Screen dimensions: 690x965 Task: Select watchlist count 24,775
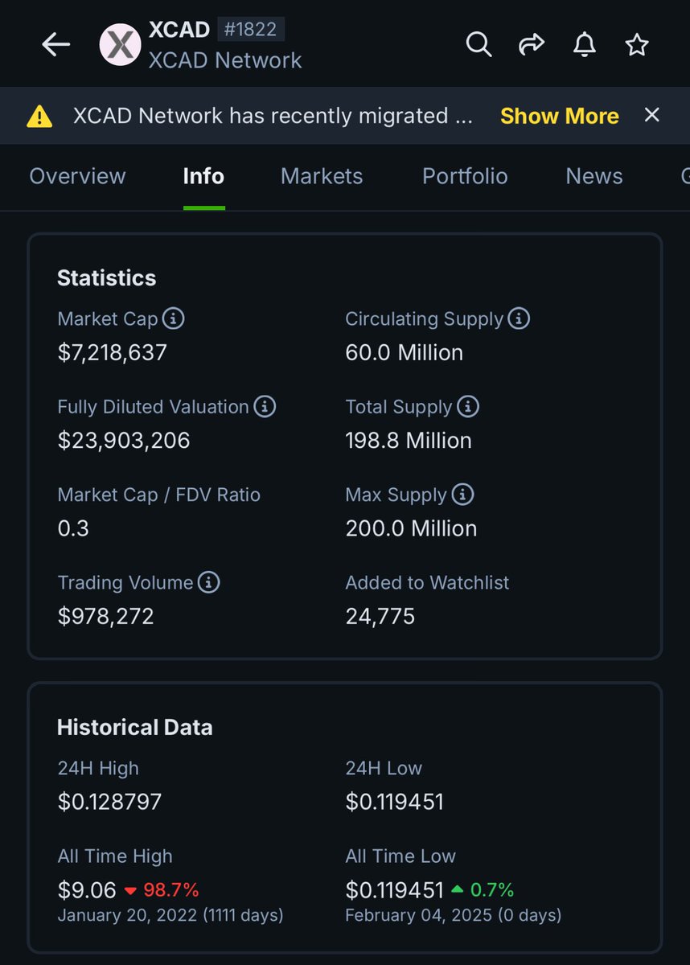[x=380, y=616]
